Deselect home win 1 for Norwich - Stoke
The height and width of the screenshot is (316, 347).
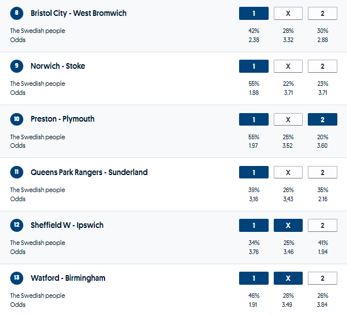pyautogui.click(x=253, y=66)
